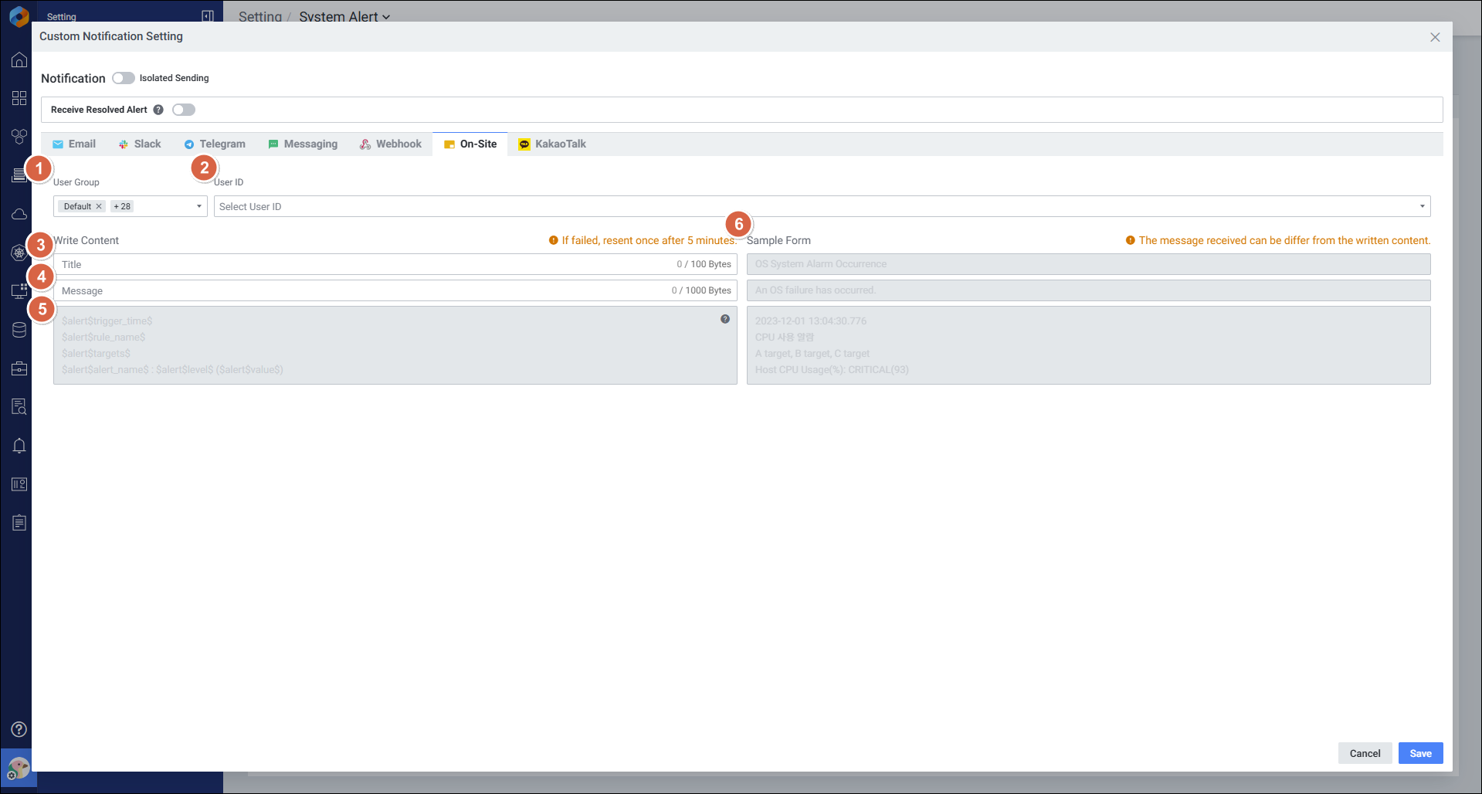Switch to the KakaoTalk tab
Image resolution: width=1482 pixels, height=794 pixels.
pos(552,144)
